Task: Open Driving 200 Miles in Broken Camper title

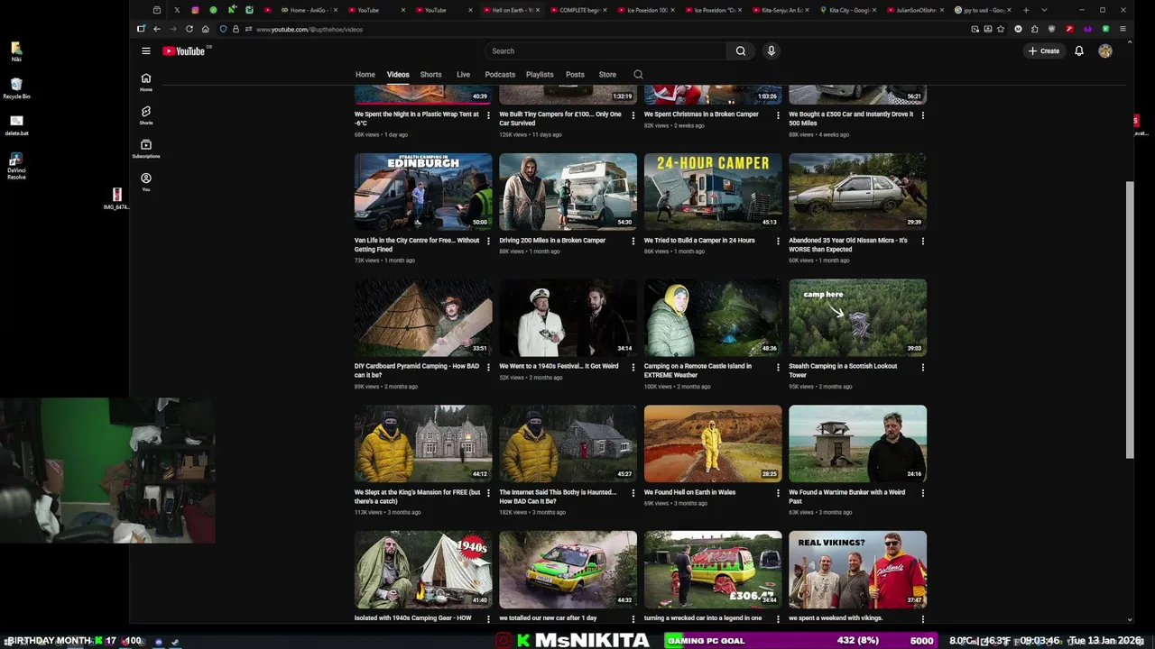Action: (552, 241)
